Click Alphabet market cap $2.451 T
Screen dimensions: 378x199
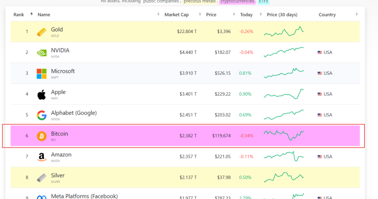(x=188, y=115)
